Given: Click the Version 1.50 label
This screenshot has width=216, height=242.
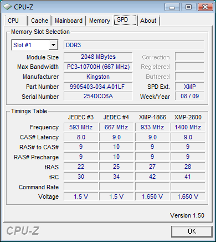Looking at the screenshot, I should pos(187,215).
